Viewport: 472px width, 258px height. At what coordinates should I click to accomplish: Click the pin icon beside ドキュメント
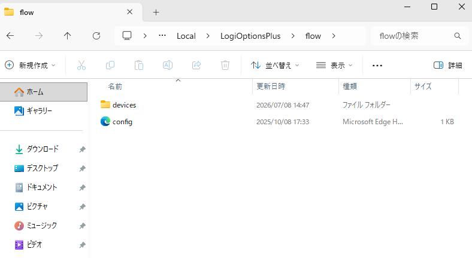click(x=82, y=188)
